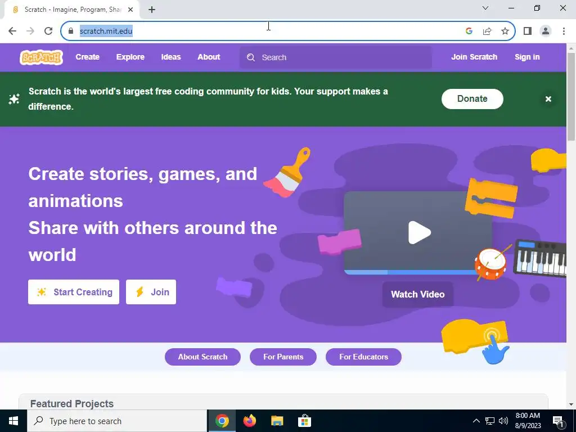The width and height of the screenshot is (576, 432).
Task: Go to the Ideas page
Action: (171, 57)
